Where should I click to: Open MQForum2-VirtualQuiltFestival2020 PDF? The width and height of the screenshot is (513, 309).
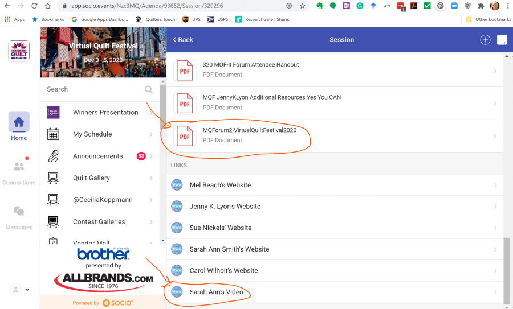point(335,136)
